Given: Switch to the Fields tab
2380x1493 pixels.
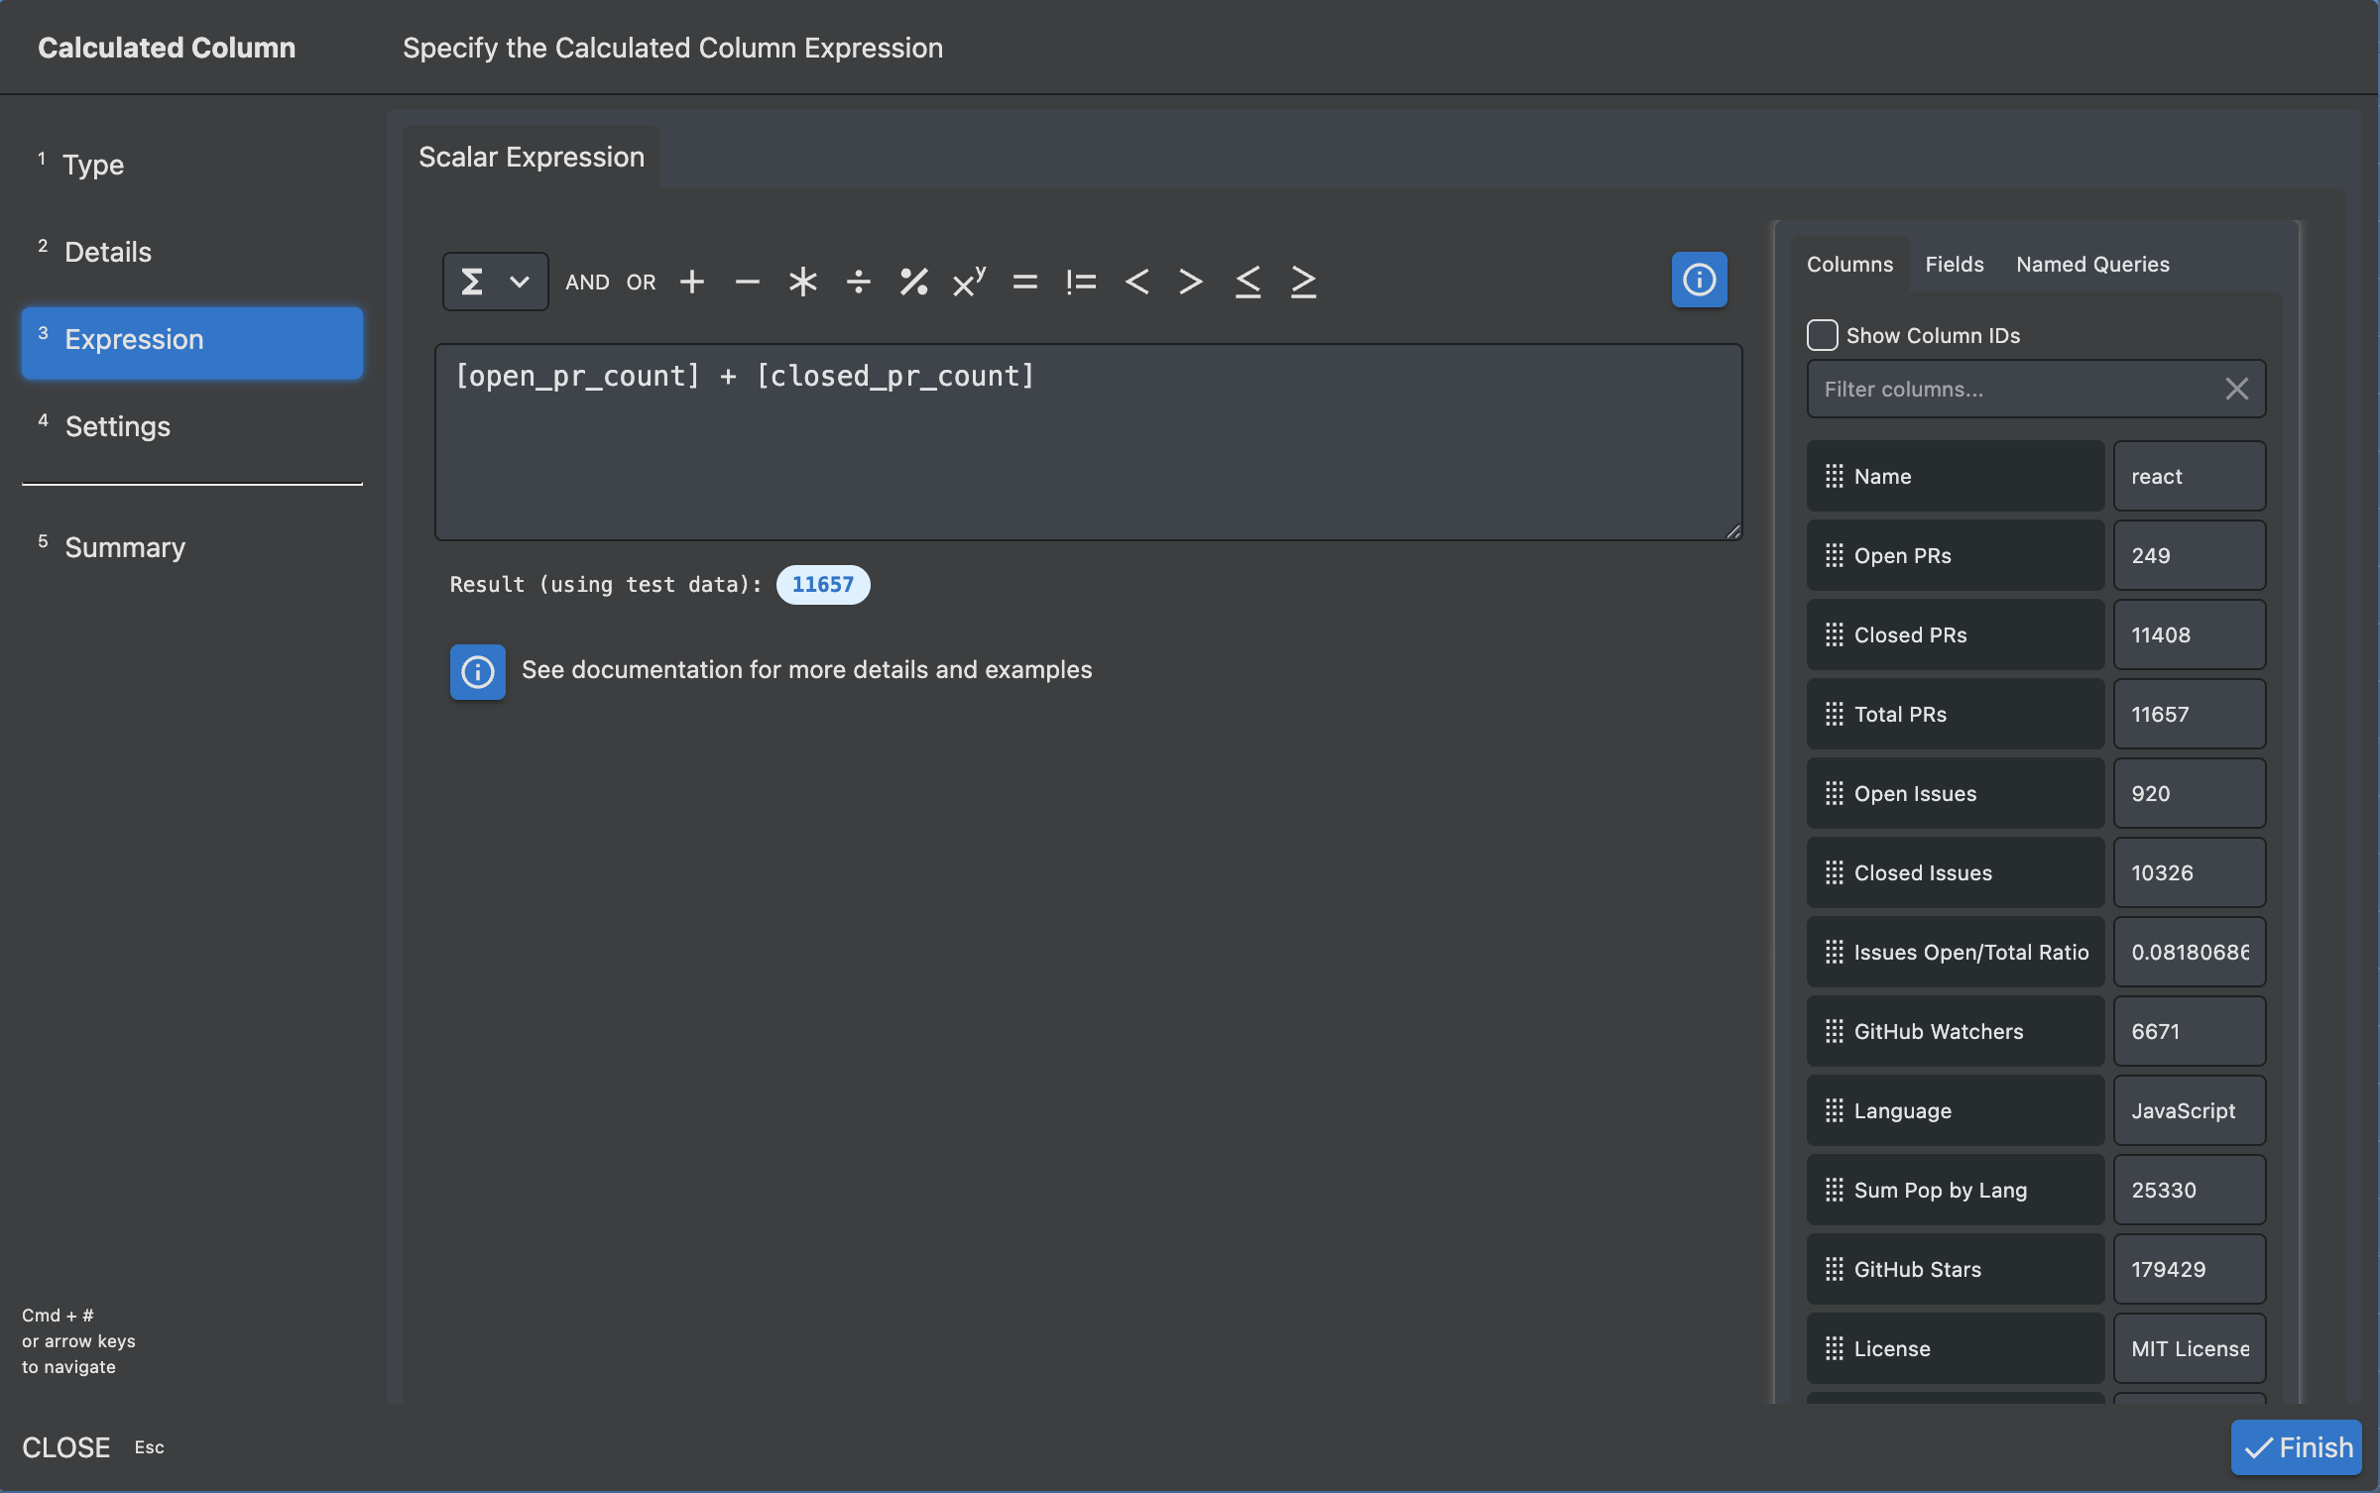Looking at the screenshot, I should (1954, 265).
